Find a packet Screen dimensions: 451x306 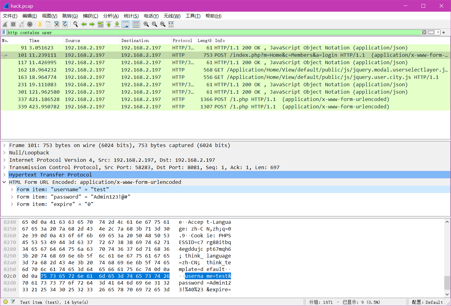(75, 24)
